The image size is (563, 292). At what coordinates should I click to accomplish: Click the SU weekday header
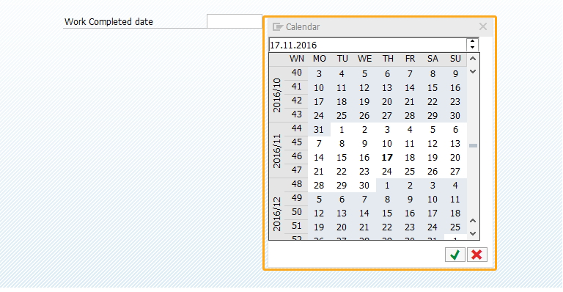[455, 59]
